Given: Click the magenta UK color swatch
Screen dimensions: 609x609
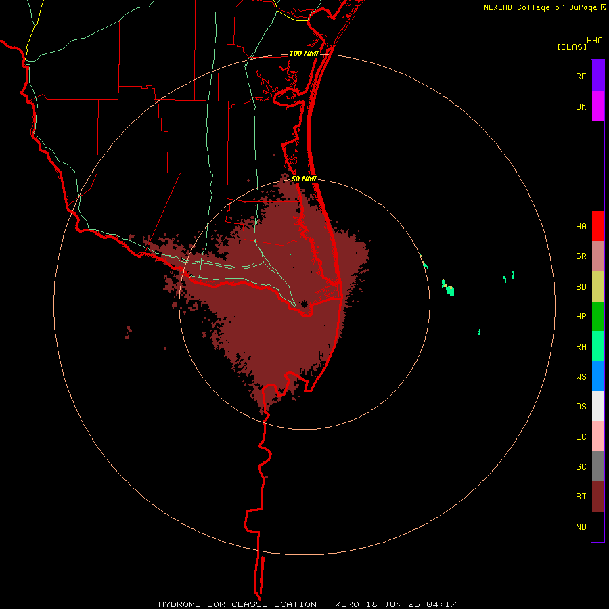Looking at the screenshot, I should 597,106.
